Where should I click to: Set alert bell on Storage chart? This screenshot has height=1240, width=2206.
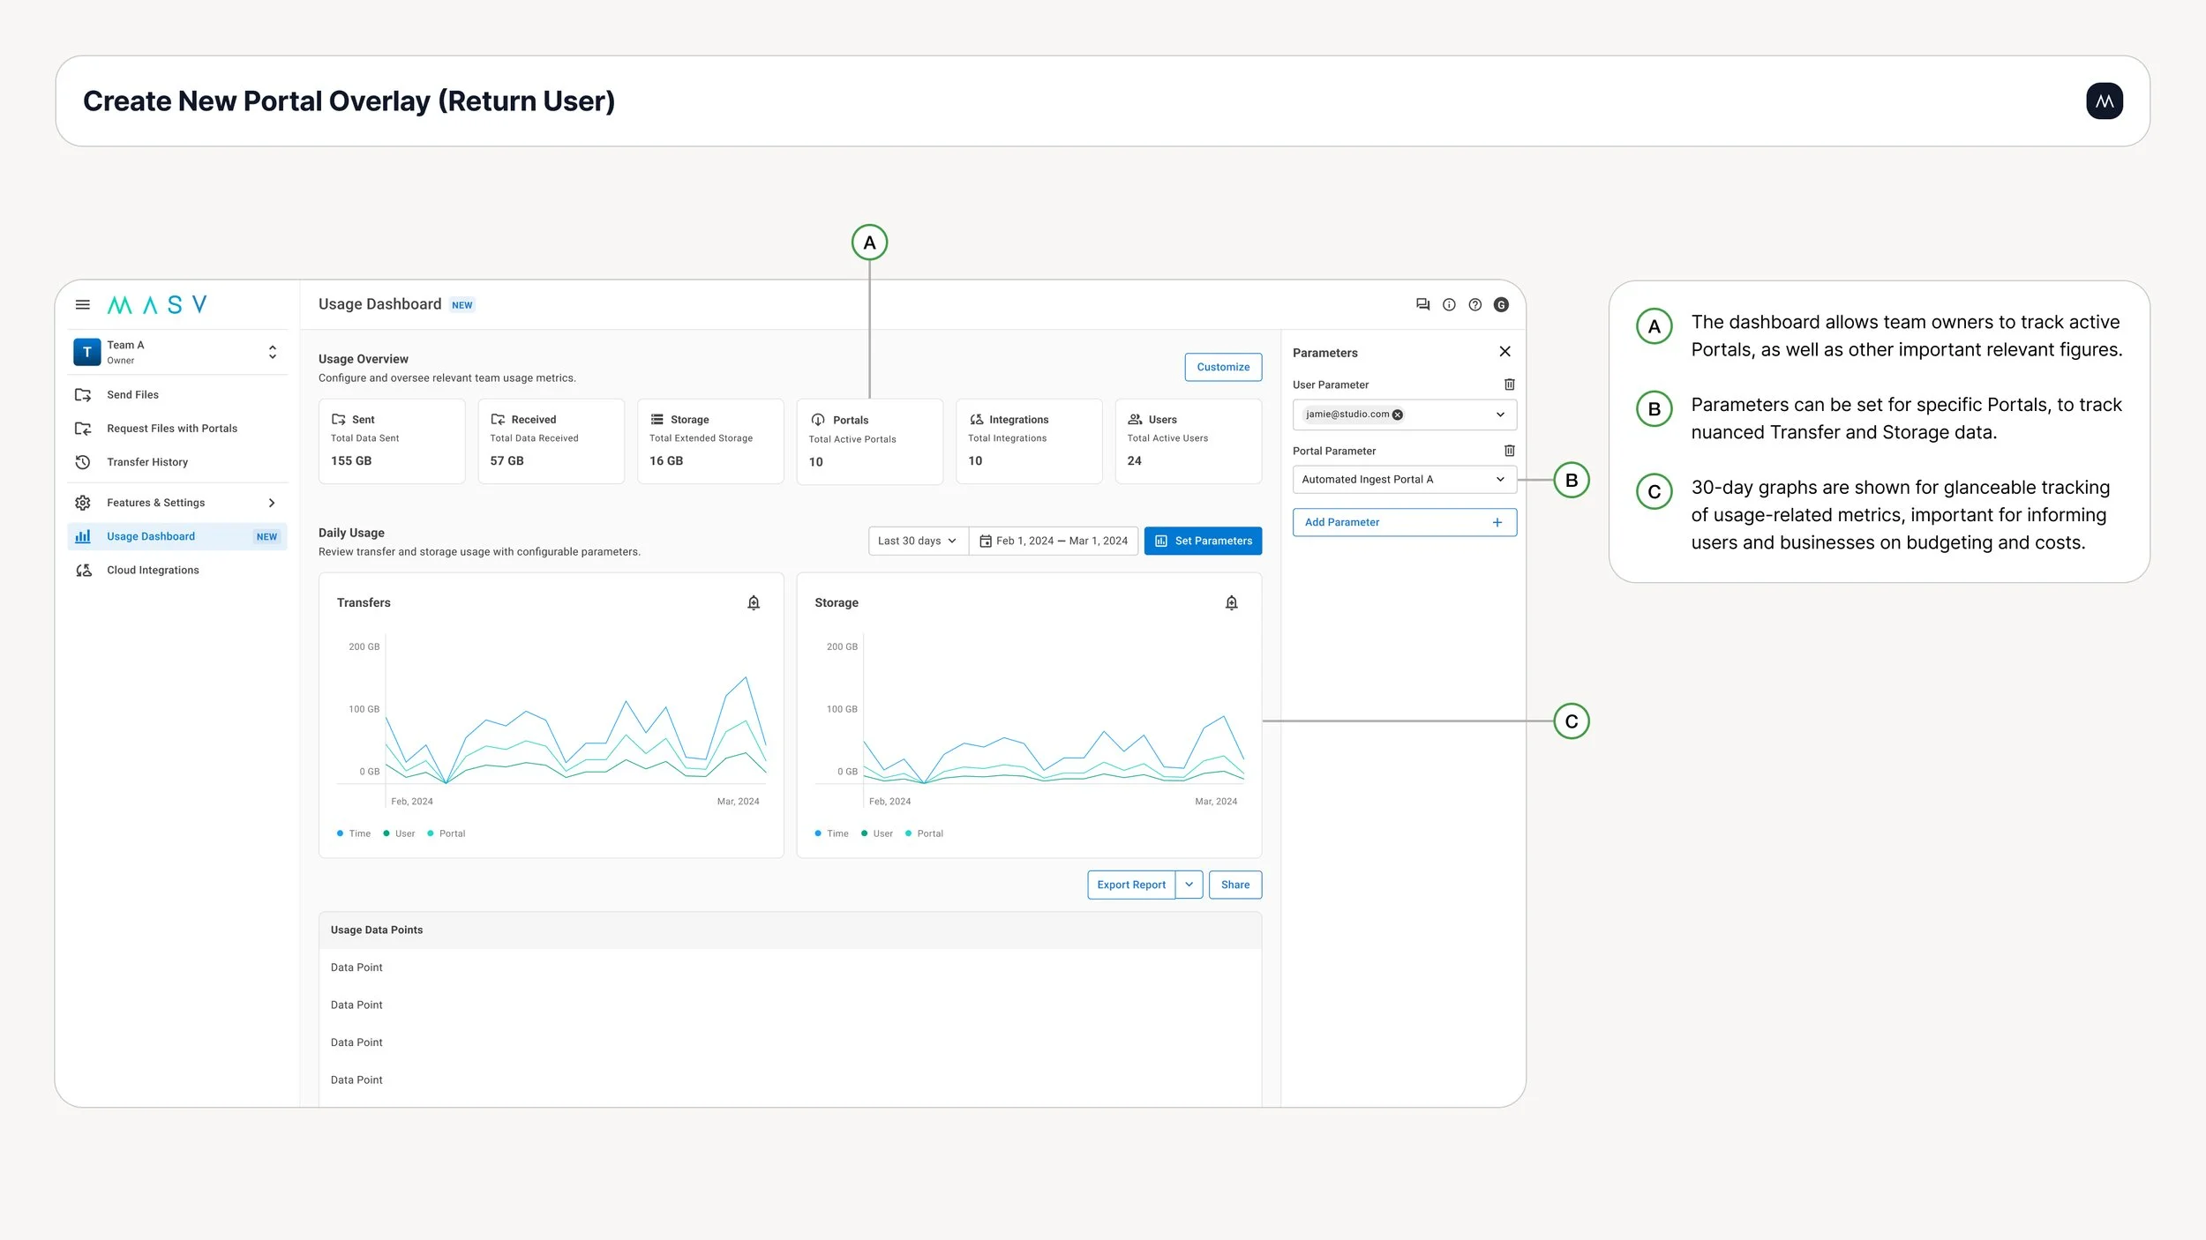[1231, 602]
